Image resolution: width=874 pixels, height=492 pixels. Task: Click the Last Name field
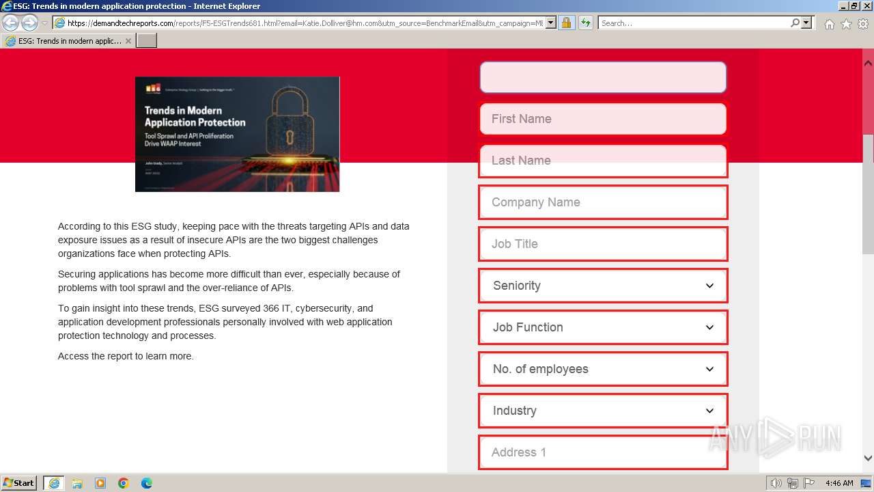(x=603, y=161)
